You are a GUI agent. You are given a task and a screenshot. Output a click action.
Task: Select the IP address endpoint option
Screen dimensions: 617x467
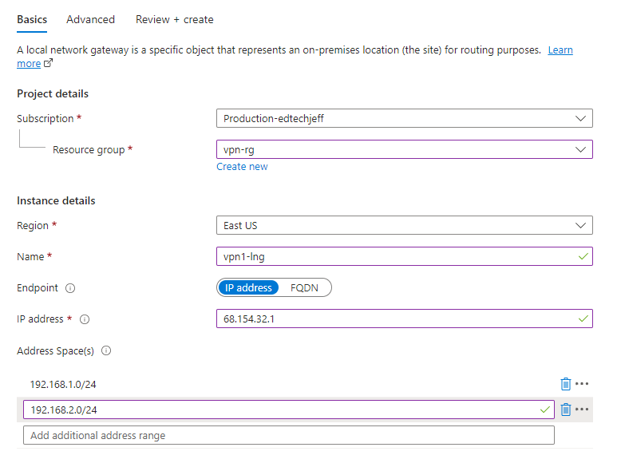(x=248, y=288)
